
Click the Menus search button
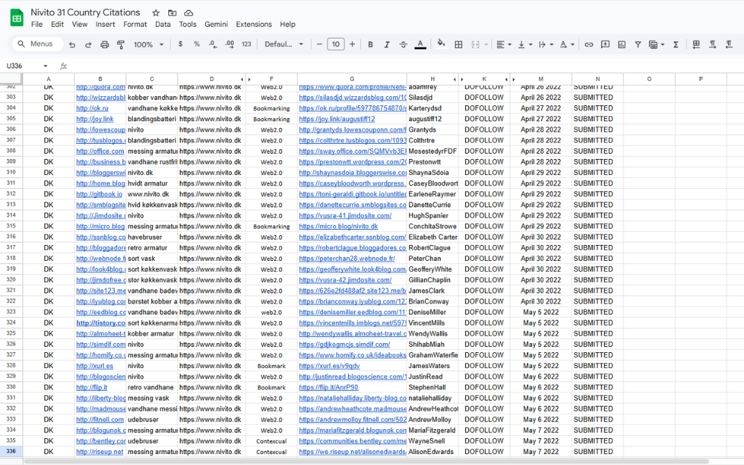click(35, 44)
